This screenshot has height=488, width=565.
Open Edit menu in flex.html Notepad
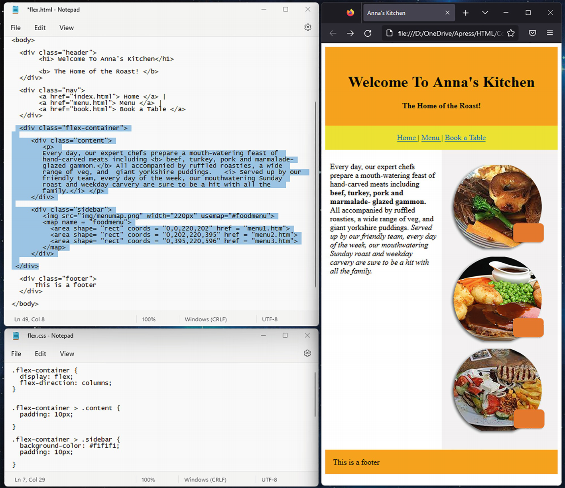[40, 28]
